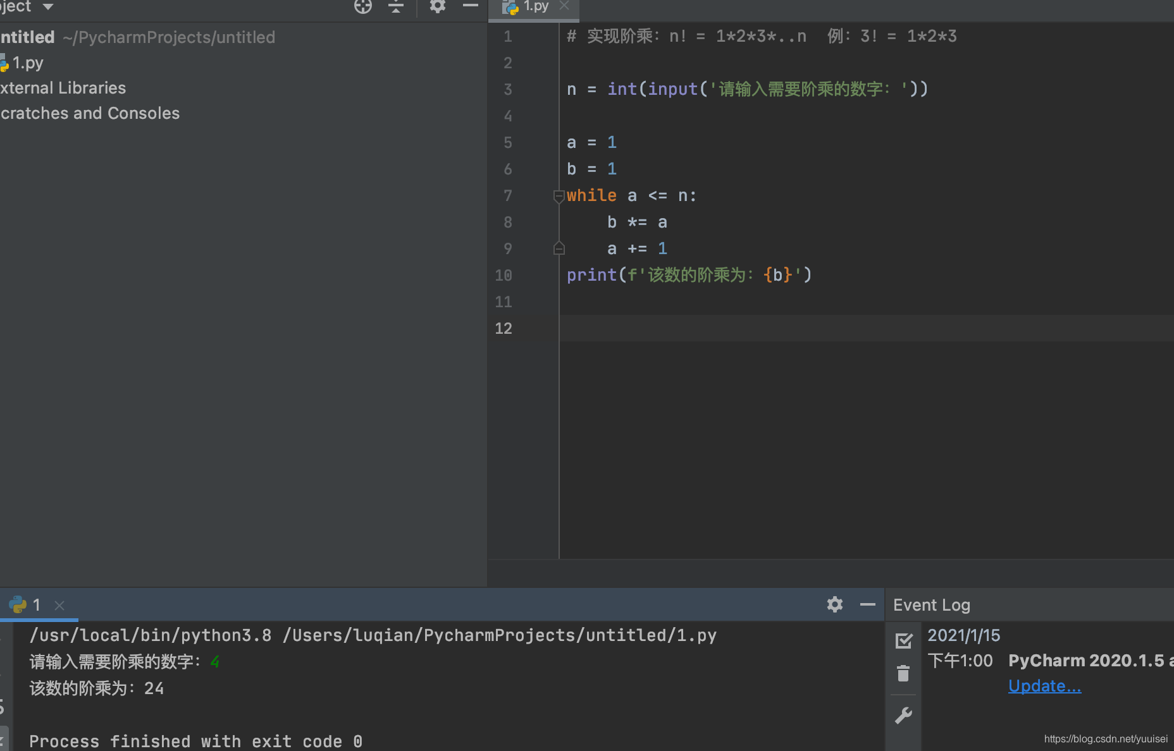Click line number 5 in the gutter
The height and width of the screenshot is (751, 1174).
click(x=508, y=142)
